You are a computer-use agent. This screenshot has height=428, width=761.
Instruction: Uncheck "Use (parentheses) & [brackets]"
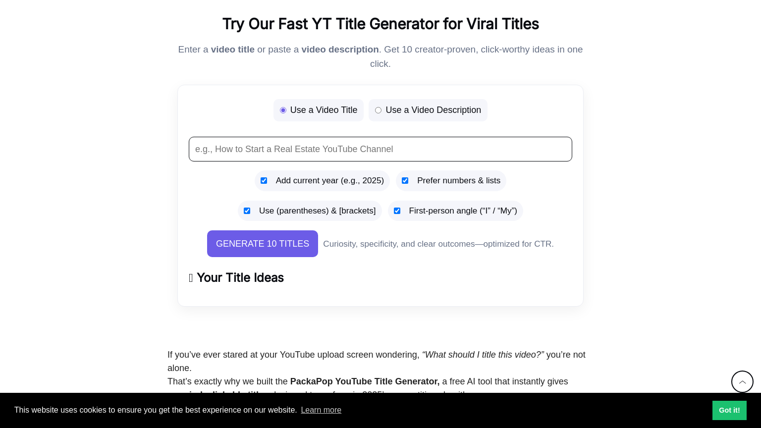click(247, 211)
